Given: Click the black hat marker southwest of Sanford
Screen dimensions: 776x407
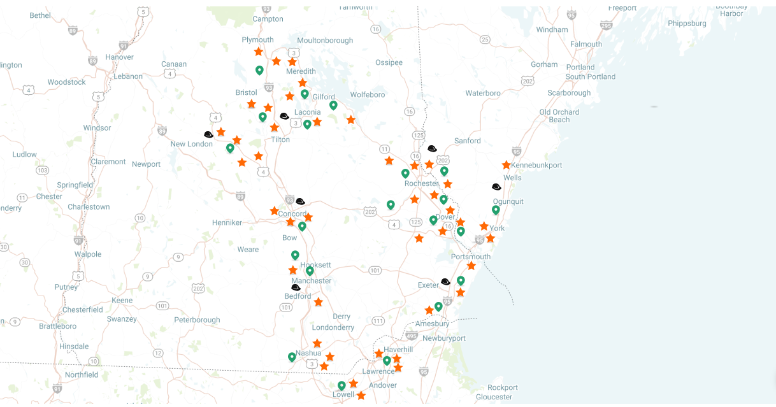Looking at the screenshot, I should (x=432, y=148).
